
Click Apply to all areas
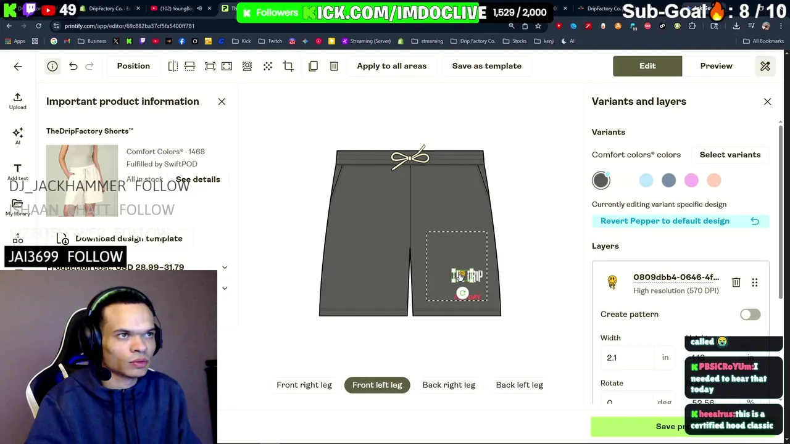click(391, 66)
